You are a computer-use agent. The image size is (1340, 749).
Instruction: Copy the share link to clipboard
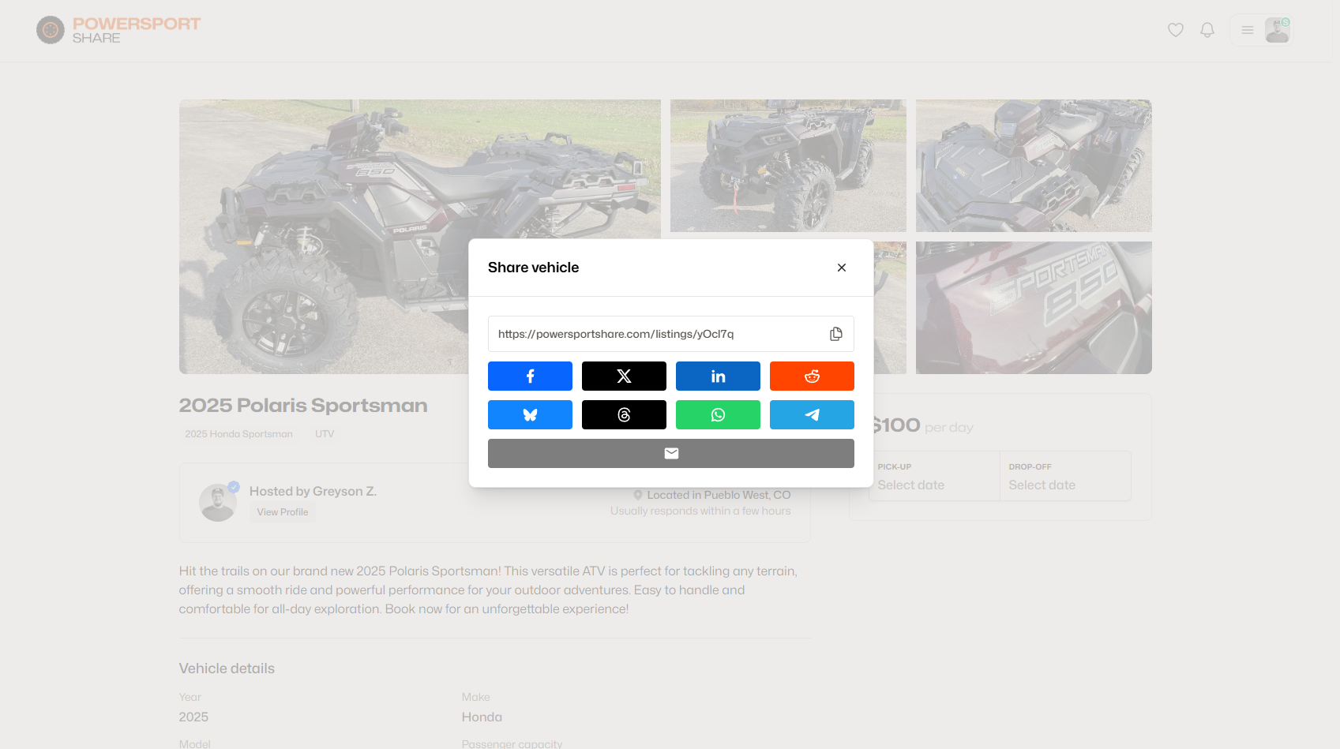pyautogui.click(x=835, y=334)
